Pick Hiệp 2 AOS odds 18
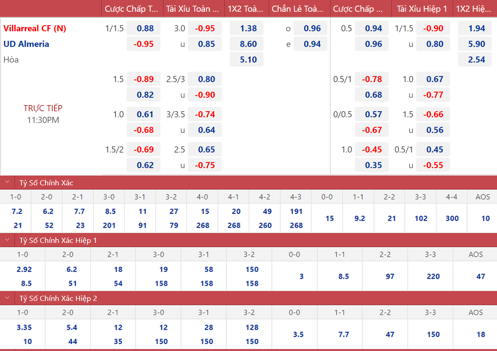 click(x=480, y=334)
